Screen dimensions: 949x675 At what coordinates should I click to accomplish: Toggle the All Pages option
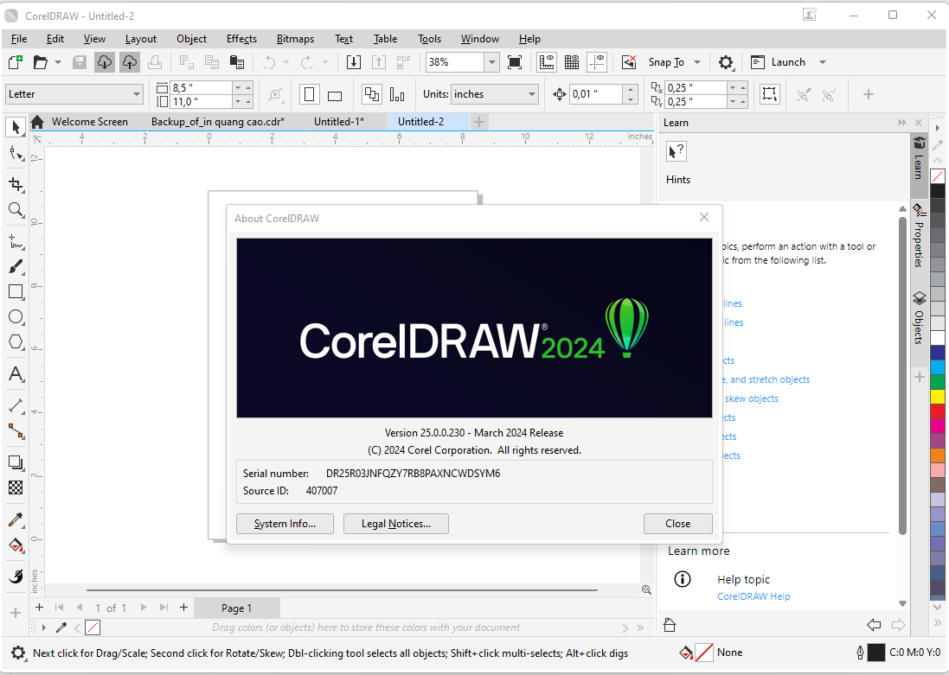pyautogui.click(x=372, y=94)
